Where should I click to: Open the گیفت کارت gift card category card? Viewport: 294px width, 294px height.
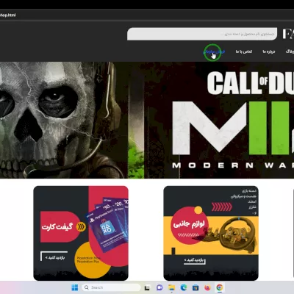[81, 233]
